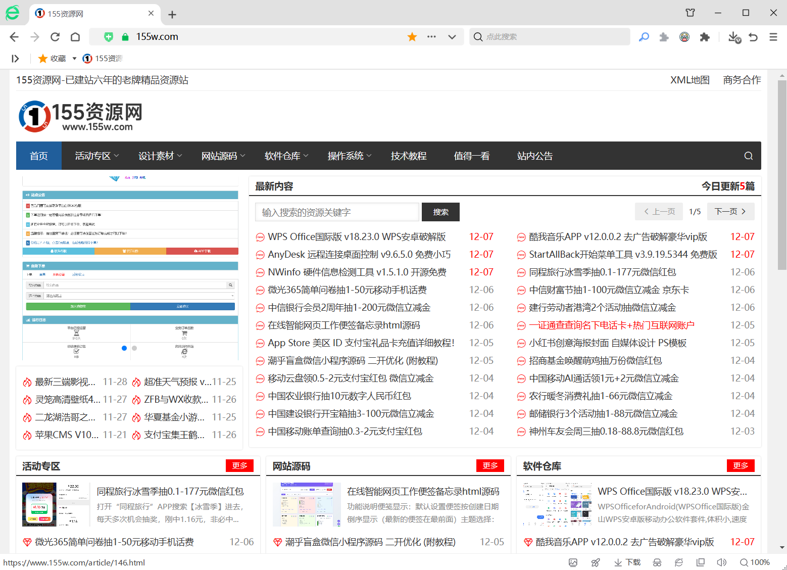Image resolution: width=787 pixels, height=570 pixels.
Task: Click the 输入搜索的资源关键字 input field
Action: click(x=336, y=212)
